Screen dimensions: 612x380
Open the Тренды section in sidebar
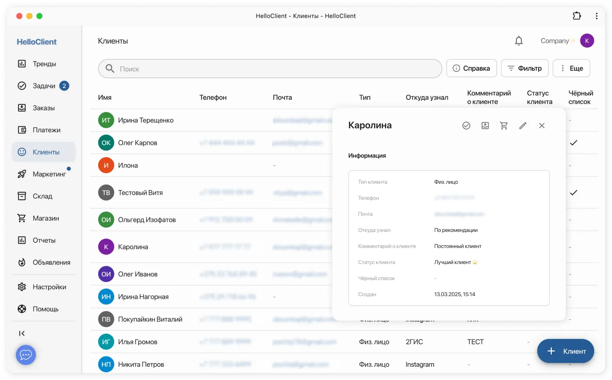[x=22, y=64]
